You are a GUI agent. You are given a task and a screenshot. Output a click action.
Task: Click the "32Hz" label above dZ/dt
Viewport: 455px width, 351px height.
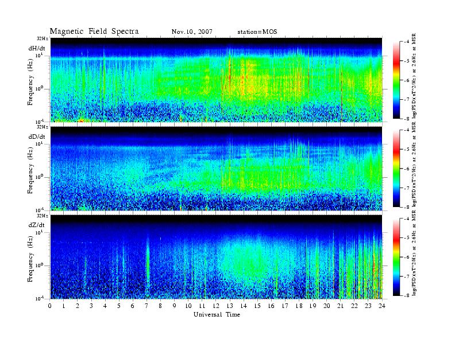point(42,216)
